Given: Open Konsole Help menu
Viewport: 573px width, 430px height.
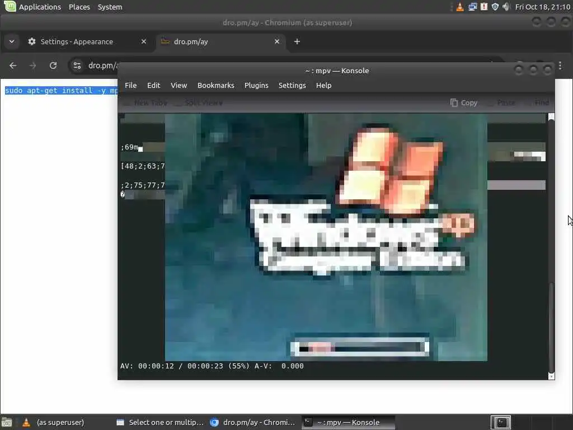Looking at the screenshot, I should click(x=324, y=85).
